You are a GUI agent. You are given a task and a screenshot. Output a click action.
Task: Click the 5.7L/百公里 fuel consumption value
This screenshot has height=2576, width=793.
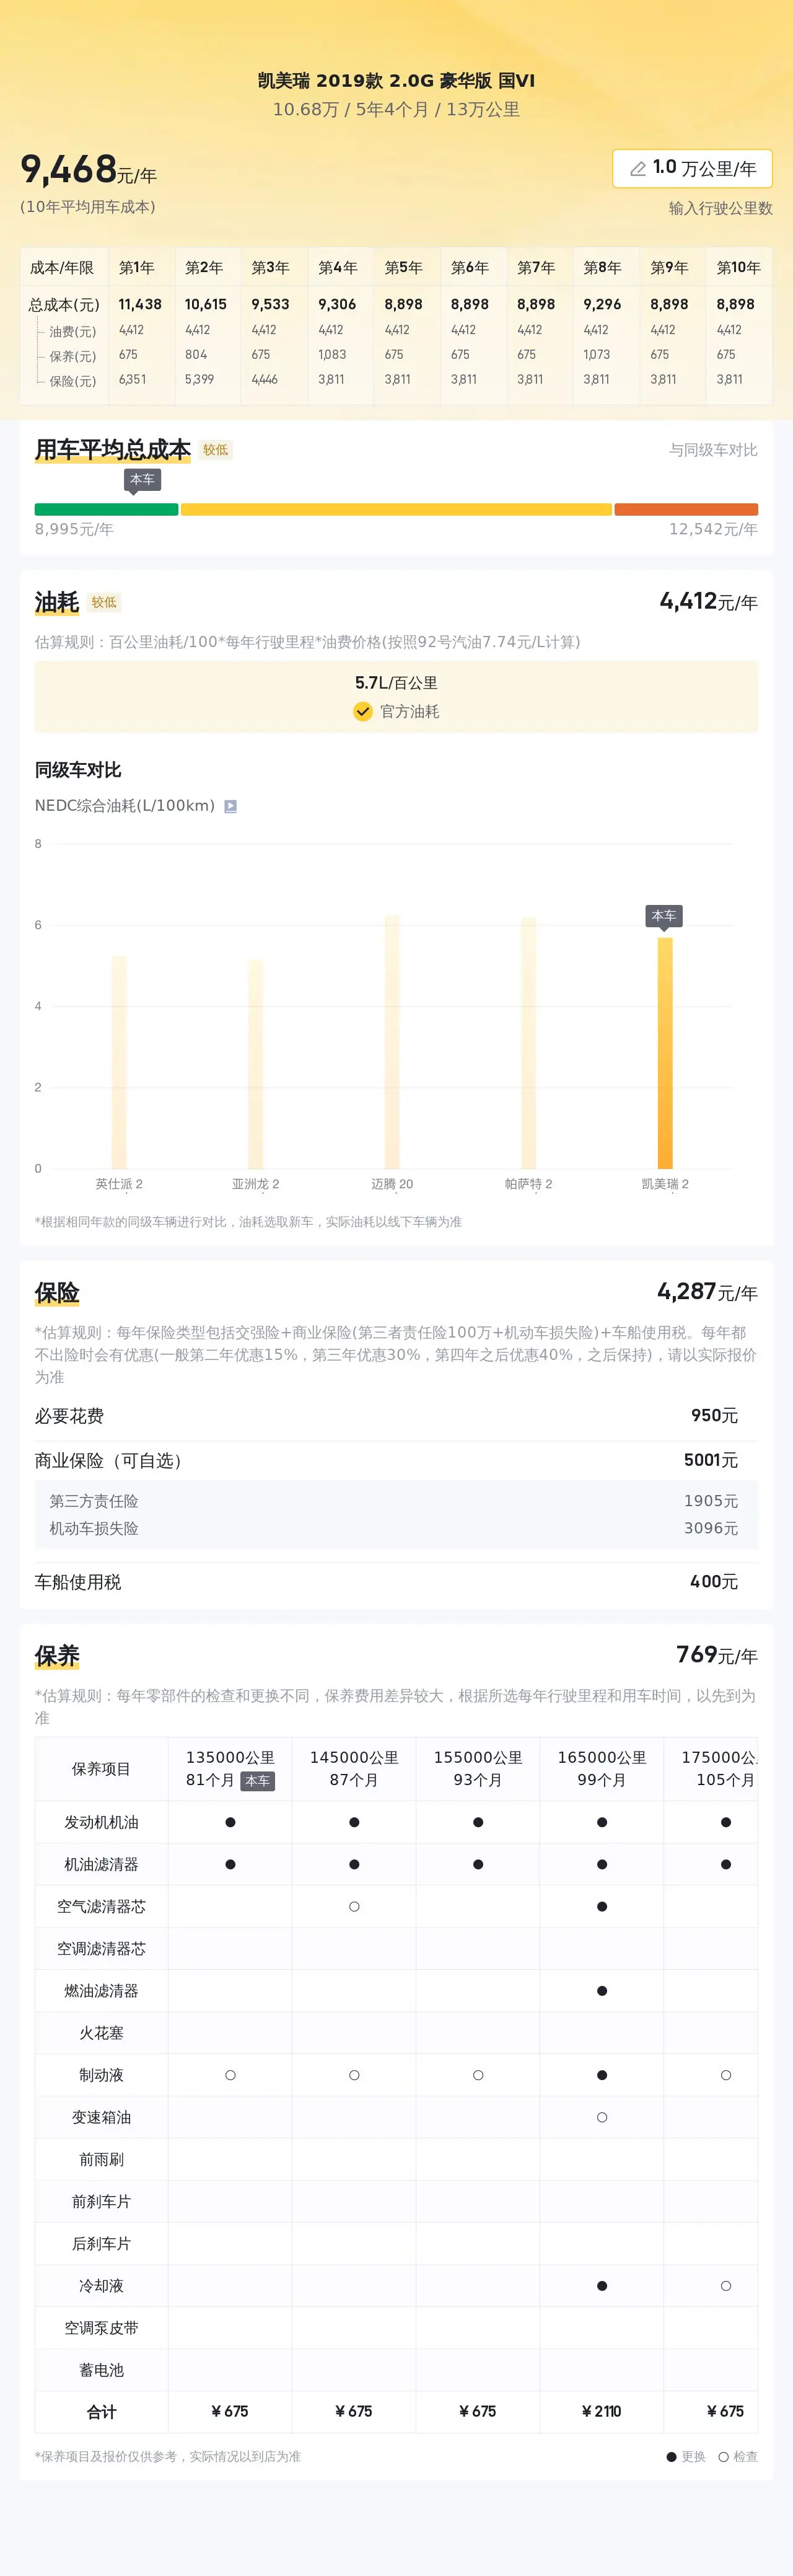(396, 683)
